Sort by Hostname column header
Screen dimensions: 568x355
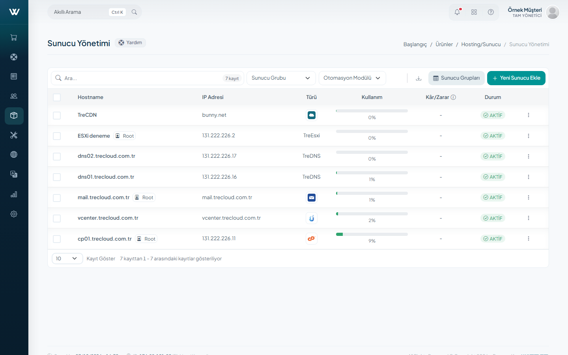[x=90, y=97]
